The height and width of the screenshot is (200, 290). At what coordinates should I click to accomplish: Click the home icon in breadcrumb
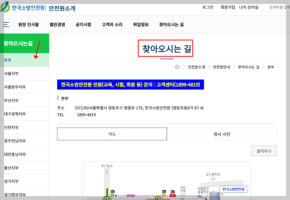pyautogui.click(x=177, y=67)
